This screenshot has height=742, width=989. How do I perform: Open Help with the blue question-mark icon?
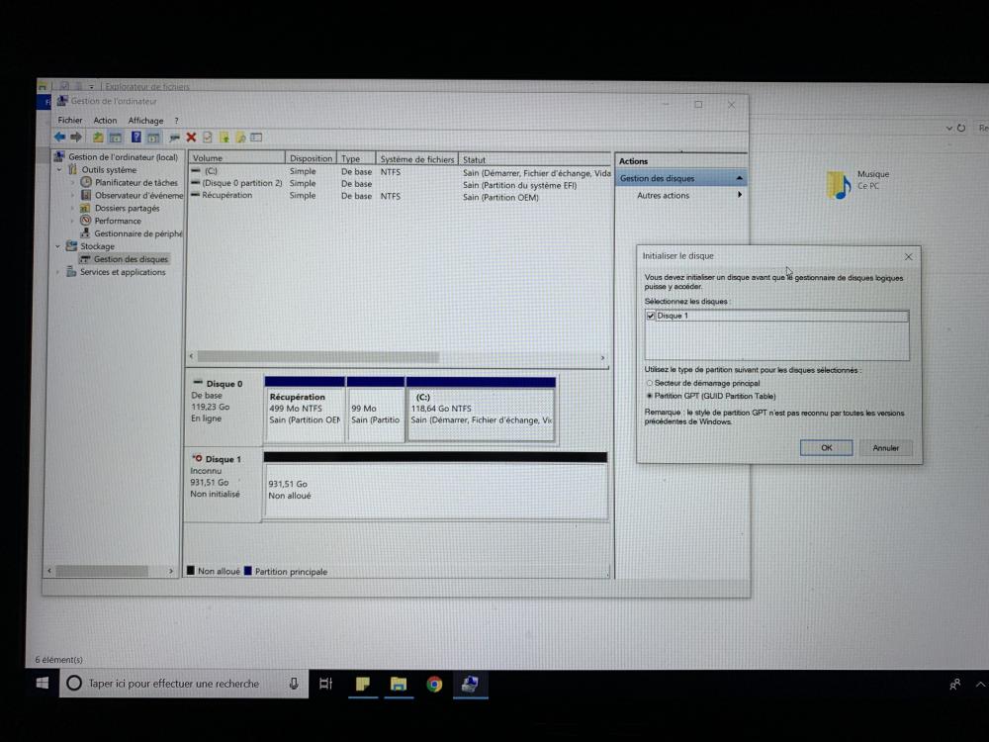point(135,137)
